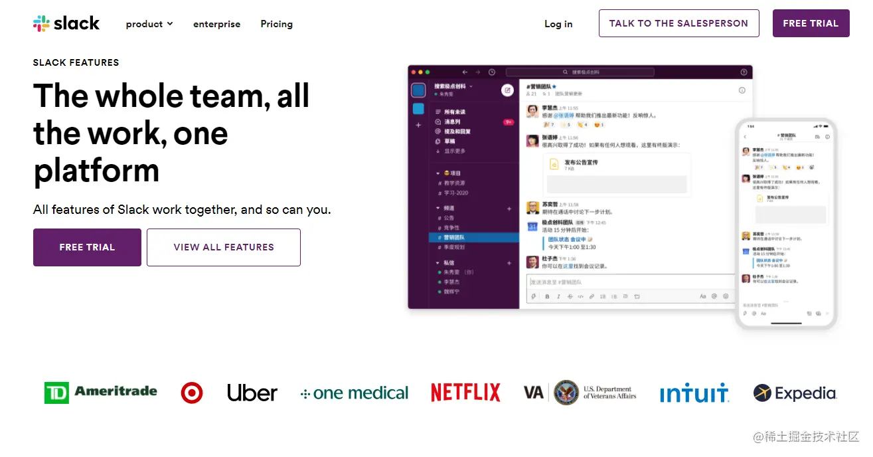The width and height of the screenshot is (873, 457).
Task: Click the Target bullseye logo
Action: tap(192, 393)
